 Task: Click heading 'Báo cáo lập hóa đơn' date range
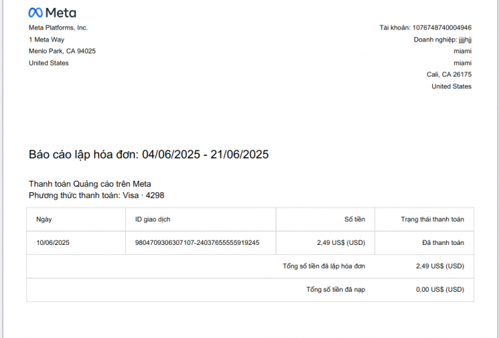pyautogui.click(x=149, y=154)
